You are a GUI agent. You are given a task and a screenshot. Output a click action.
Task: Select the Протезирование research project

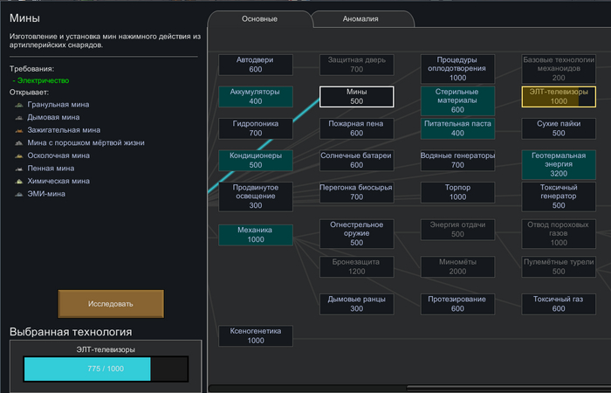coord(457,303)
